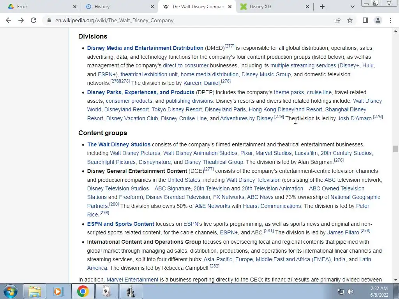The width and height of the screenshot is (399, 299).
Task: Follow the Adventures by Disney link
Action: [246, 118]
